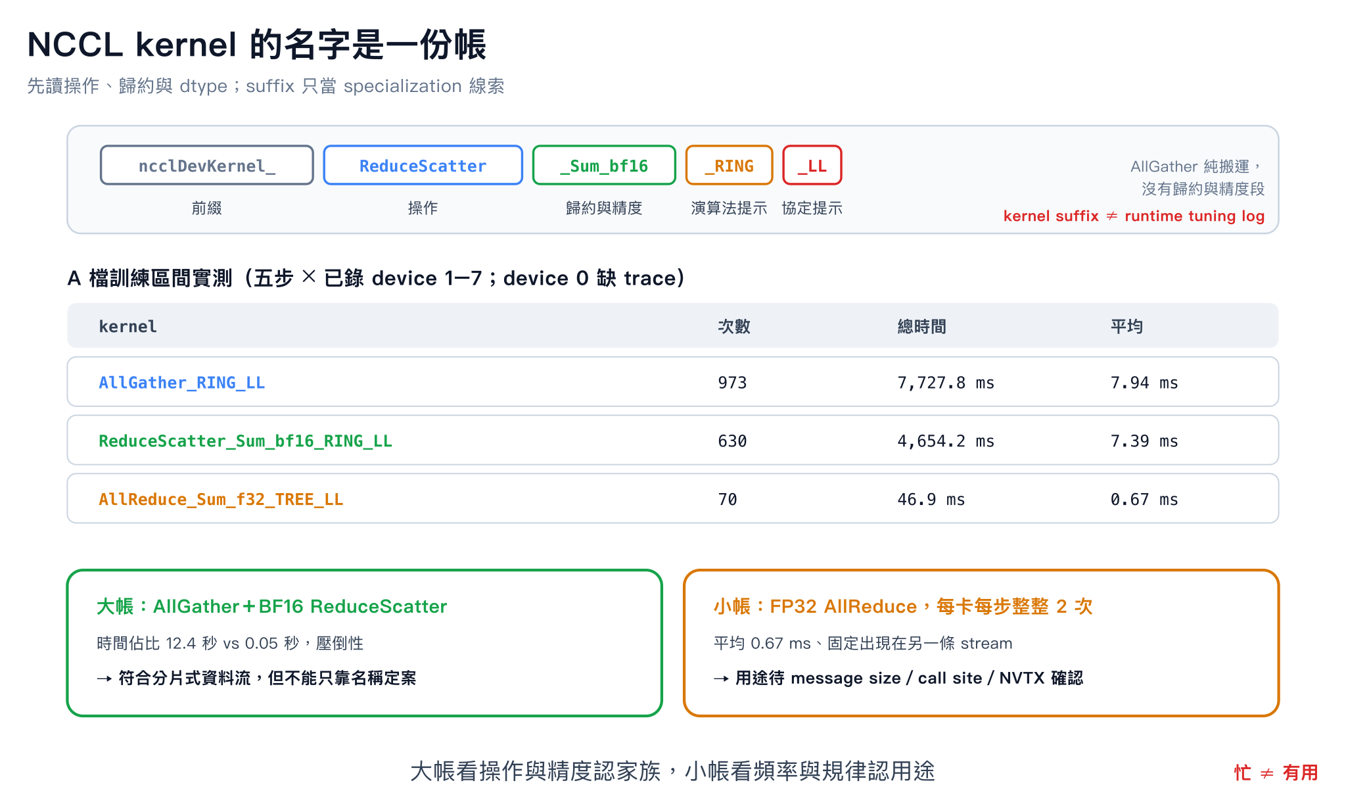Click average 0.67 ms in the AllReduce row
1346x808 pixels.
click(x=1144, y=500)
